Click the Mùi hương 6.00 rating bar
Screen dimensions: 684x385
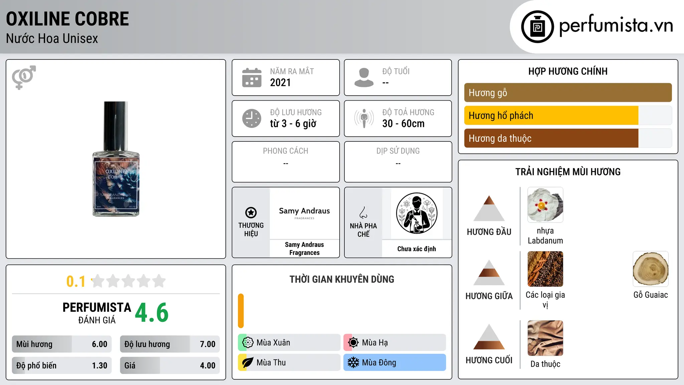click(62, 344)
